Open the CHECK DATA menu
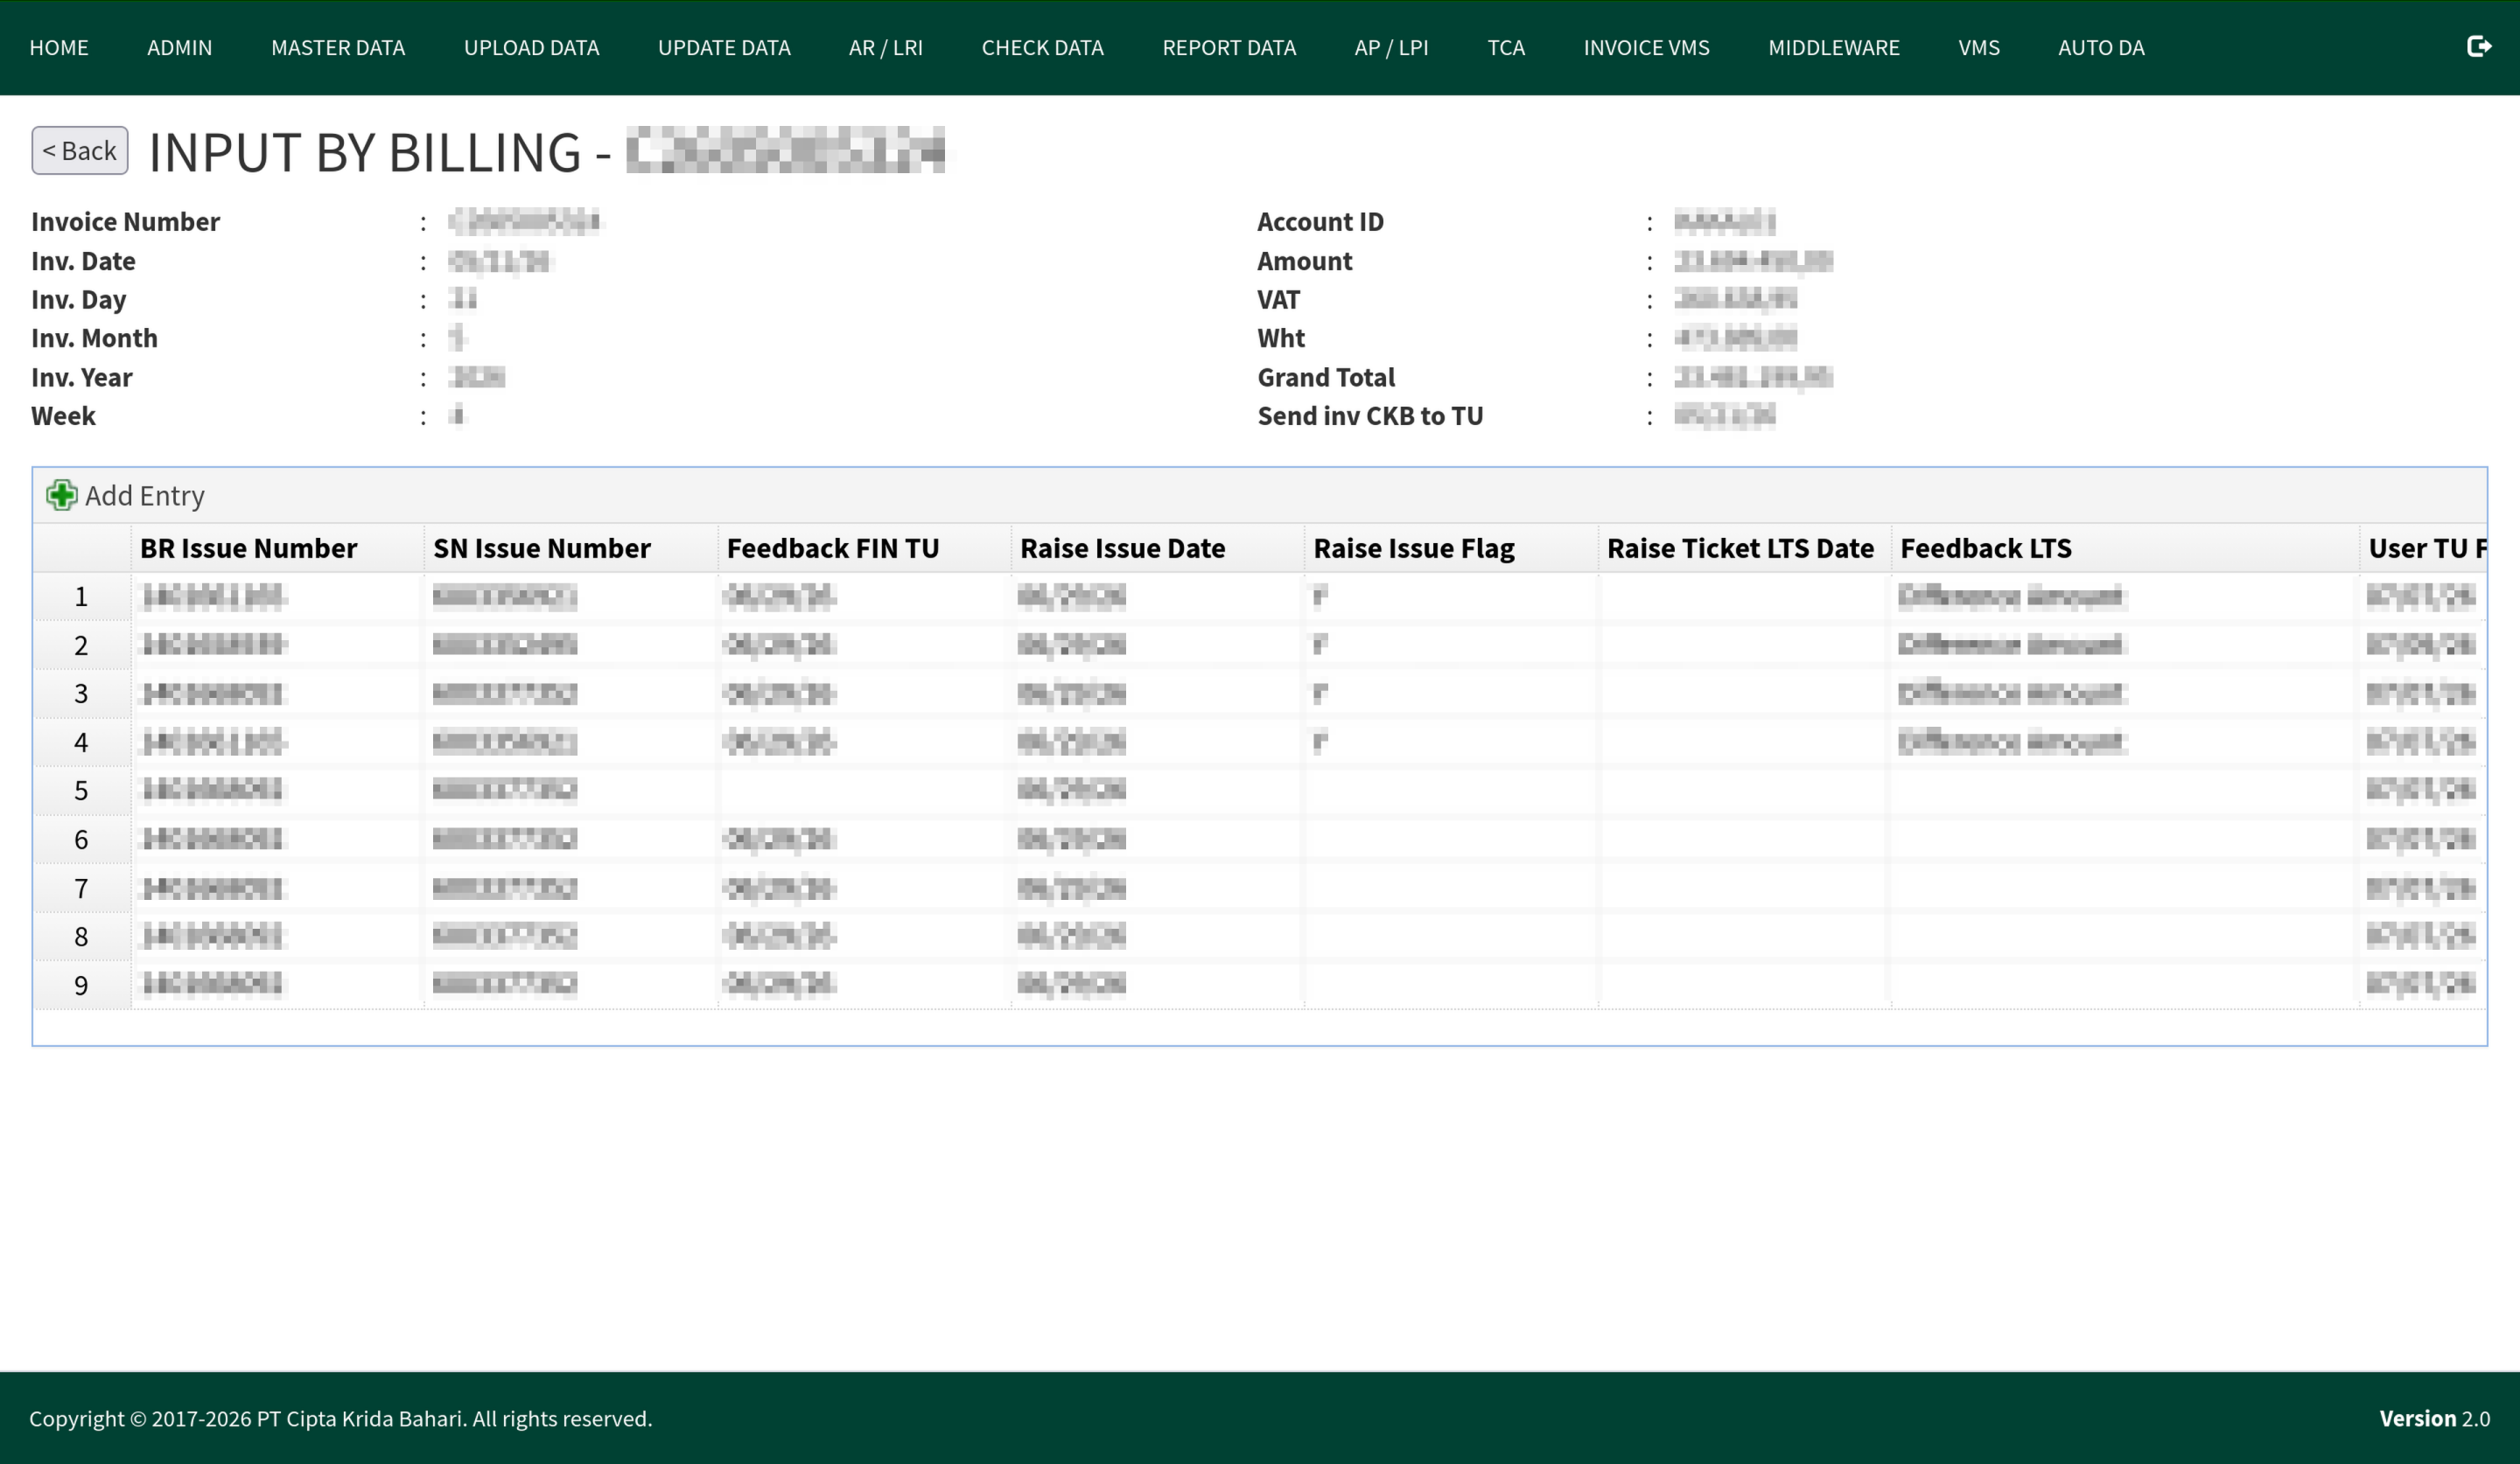Image resolution: width=2520 pixels, height=1464 pixels. (x=1043, y=48)
